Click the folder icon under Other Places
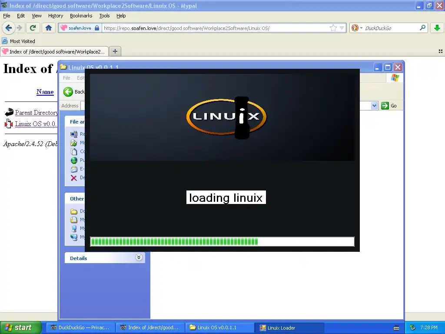 click(x=74, y=211)
